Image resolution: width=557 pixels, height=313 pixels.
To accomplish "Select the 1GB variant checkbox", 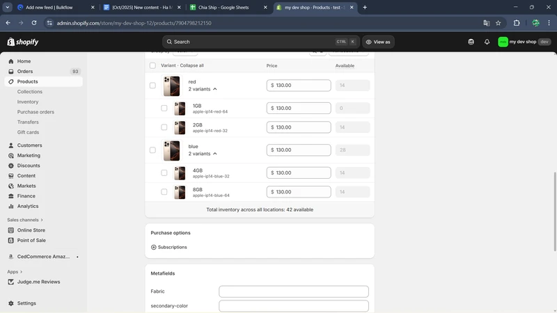I will (164, 109).
